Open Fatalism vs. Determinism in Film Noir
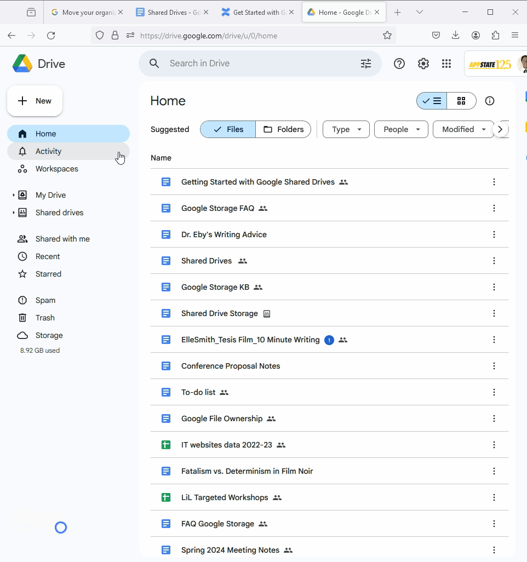This screenshot has height=562, width=527. click(247, 471)
